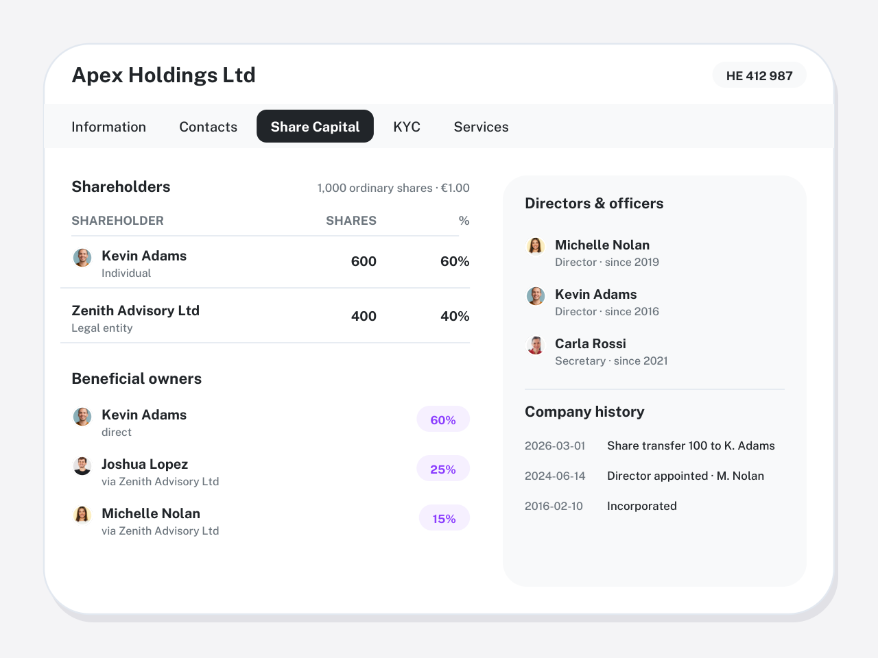Click Michelle Nolan avatar under Beneficial owners

pos(82,515)
